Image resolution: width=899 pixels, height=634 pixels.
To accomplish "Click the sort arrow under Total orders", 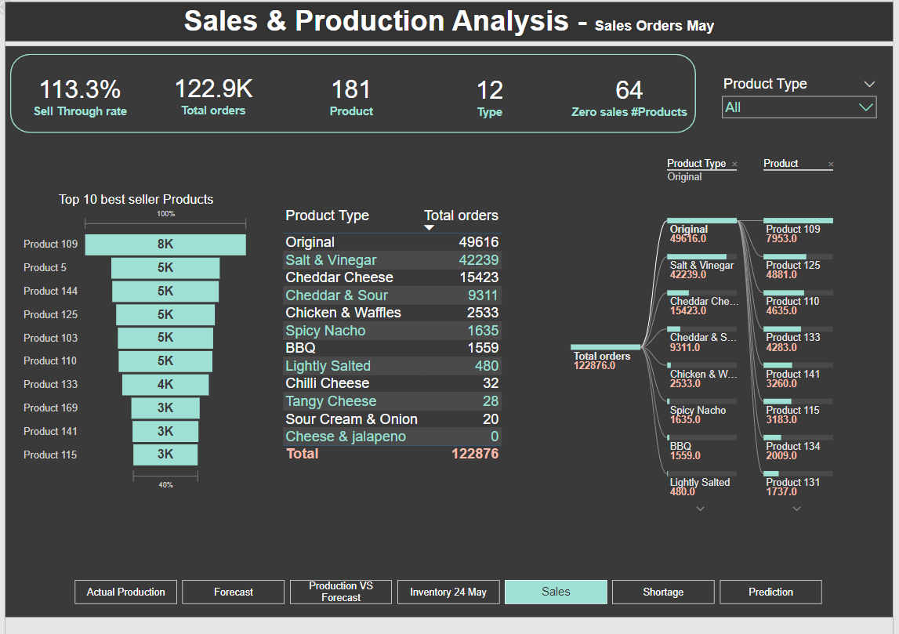I will pyautogui.click(x=429, y=228).
